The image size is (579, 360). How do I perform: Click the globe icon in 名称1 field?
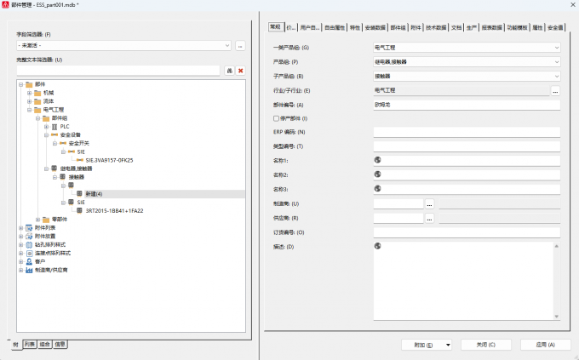pos(377,160)
